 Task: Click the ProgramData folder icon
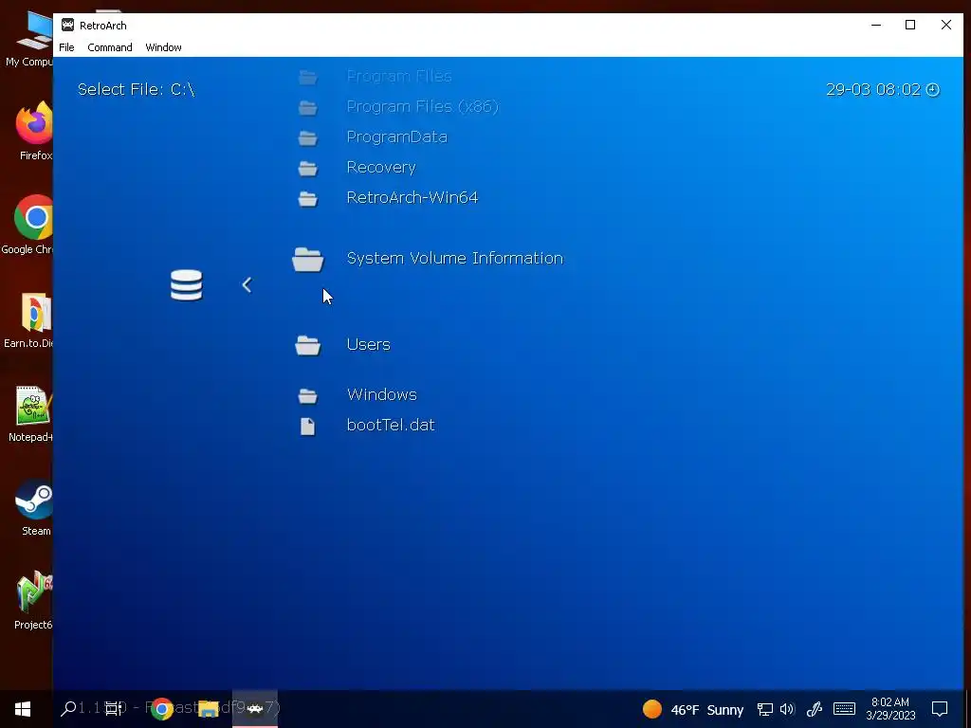[308, 137]
